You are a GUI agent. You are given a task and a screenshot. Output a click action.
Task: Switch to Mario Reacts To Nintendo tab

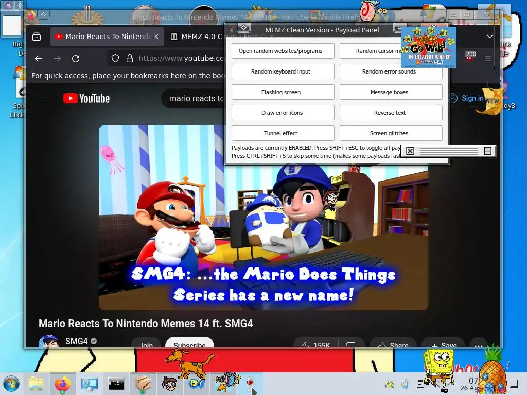[x=107, y=37]
